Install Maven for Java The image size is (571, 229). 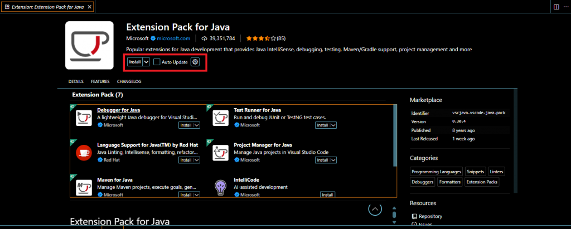[x=186, y=195]
